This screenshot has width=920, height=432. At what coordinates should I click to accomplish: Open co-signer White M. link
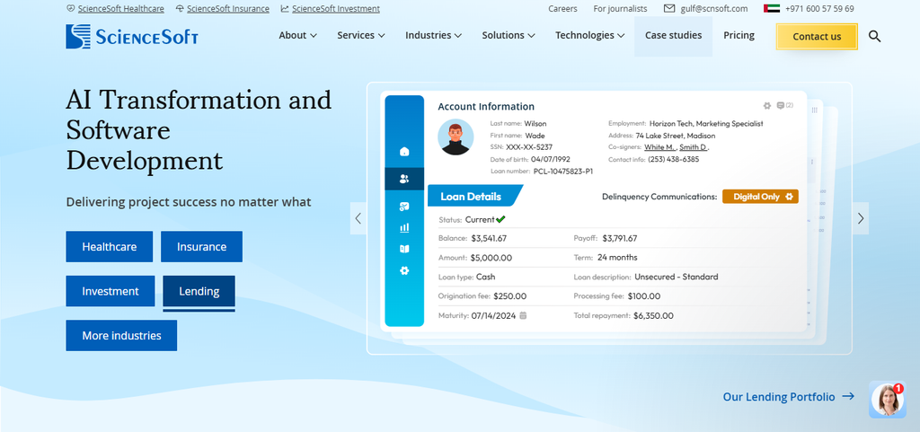(660, 147)
